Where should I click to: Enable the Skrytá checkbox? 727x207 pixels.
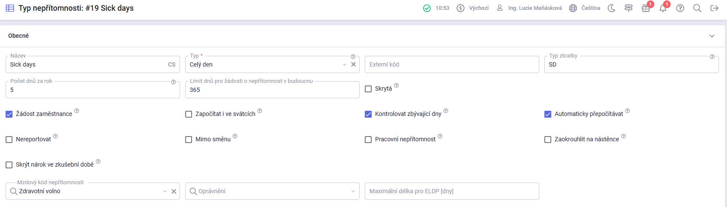368,89
